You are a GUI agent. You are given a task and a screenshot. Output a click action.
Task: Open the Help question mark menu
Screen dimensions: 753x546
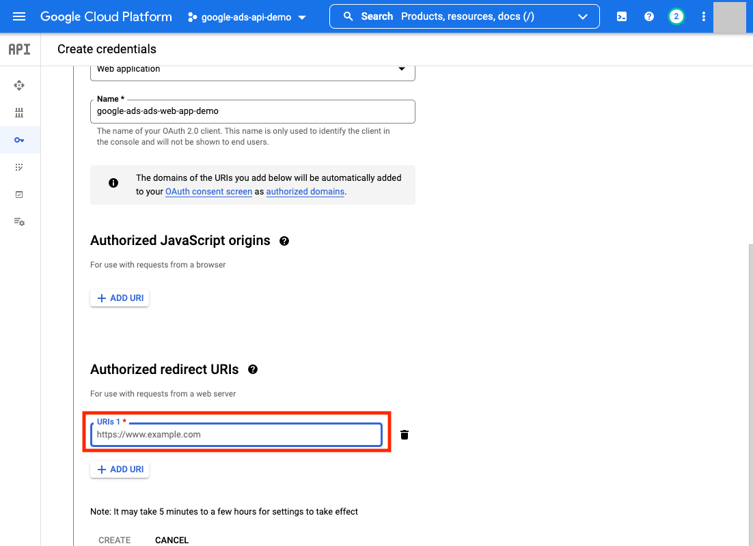click(648, 17)
